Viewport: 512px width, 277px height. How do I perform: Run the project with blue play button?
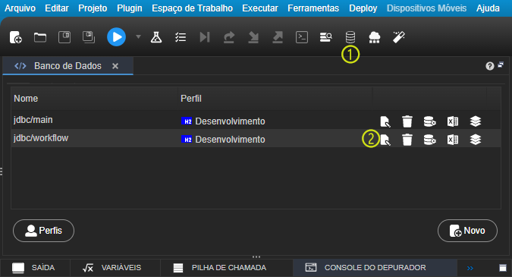click(x=116, y=37)
